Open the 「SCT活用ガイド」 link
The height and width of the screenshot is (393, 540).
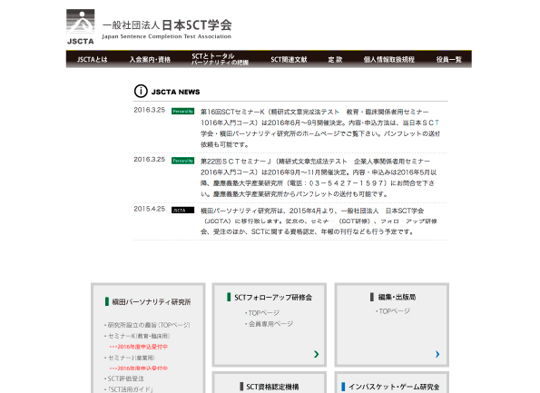tap(130, 389)
